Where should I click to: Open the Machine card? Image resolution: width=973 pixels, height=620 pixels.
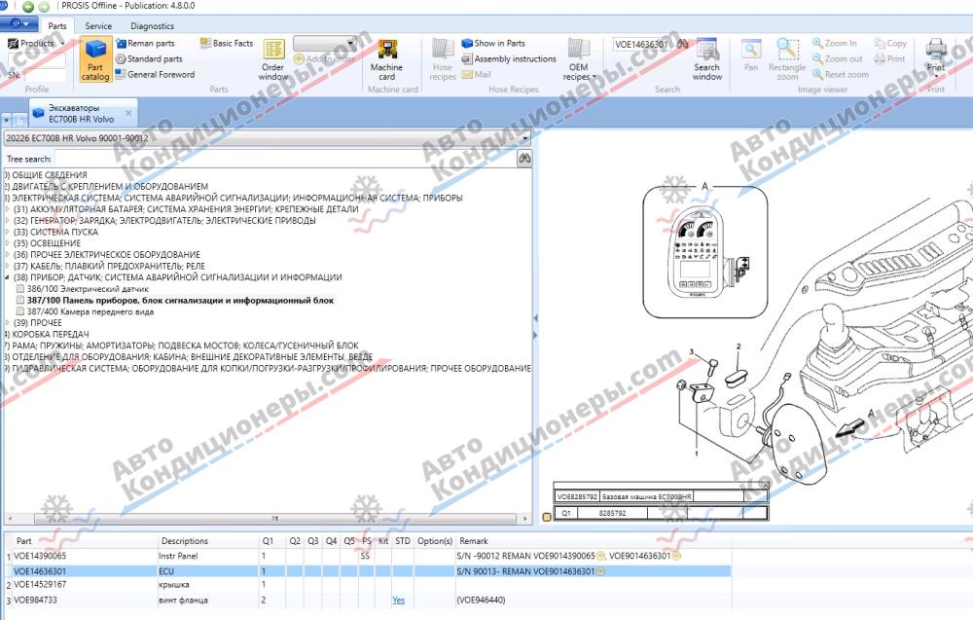(386, 59)
